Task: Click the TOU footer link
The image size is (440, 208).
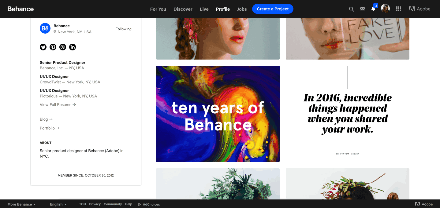Action: [x=83, y=204]
